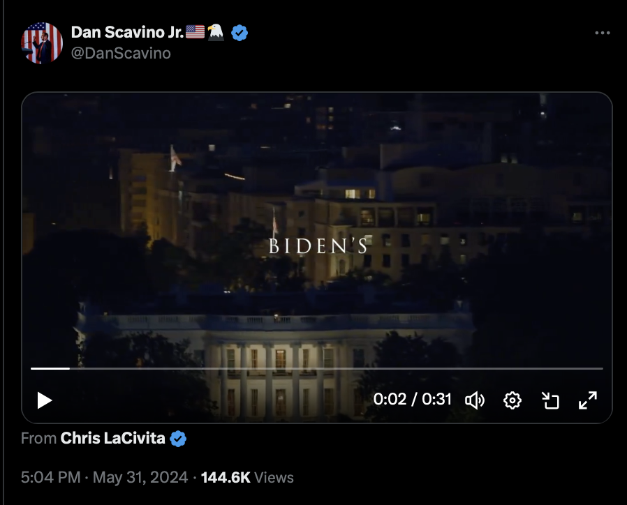Pop out video with the miniplayer icon

tap(550, 400)
